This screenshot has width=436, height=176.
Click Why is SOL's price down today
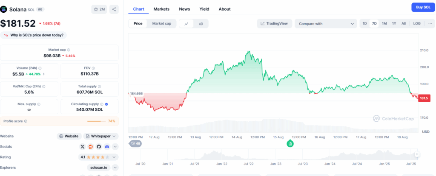pyautogui.click(x=33, y=35)
